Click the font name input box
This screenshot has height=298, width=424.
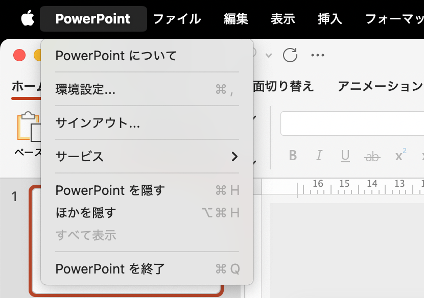352,123
